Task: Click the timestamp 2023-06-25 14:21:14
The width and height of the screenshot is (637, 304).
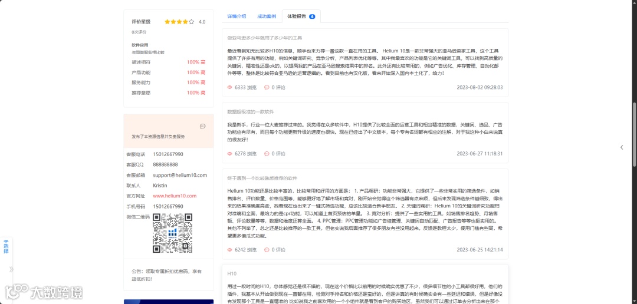Action: click(480, 250)
